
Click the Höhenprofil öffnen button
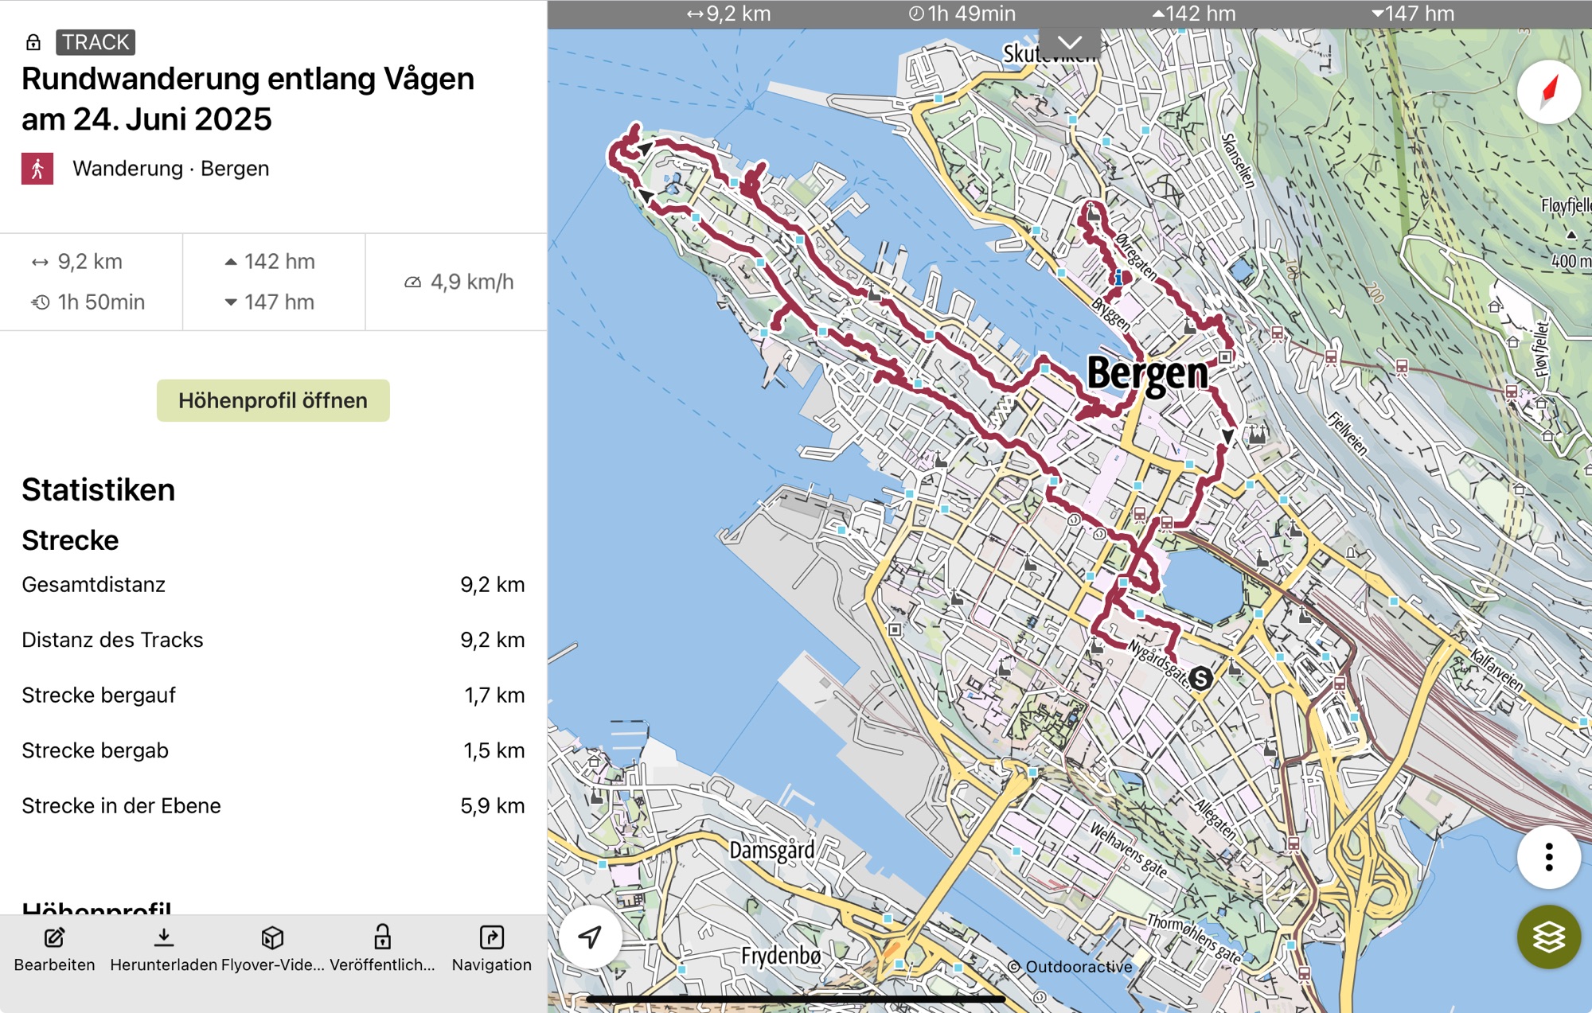coord(273,400)
